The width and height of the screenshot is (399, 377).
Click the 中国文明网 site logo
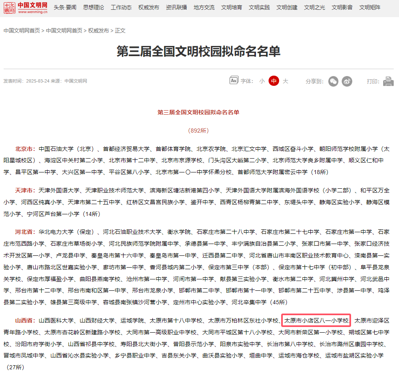coord(26,8)
